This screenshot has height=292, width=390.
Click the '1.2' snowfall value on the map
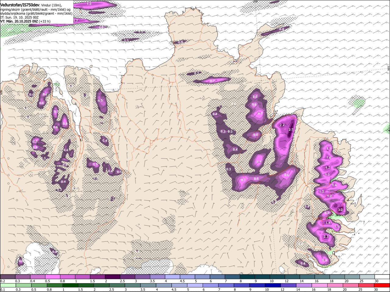[x=329, y=196]
